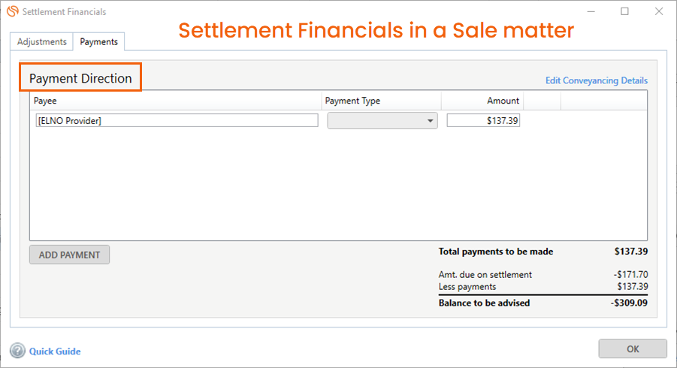Close the Settlement Financials dialog
Image resolution: width=677 pixels, height=368 pixels.
(x=658, y=12)
